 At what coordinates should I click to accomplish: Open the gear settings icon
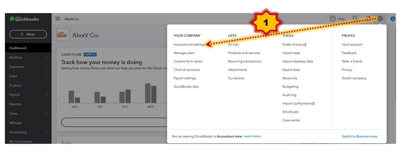[x=380, y=18]
